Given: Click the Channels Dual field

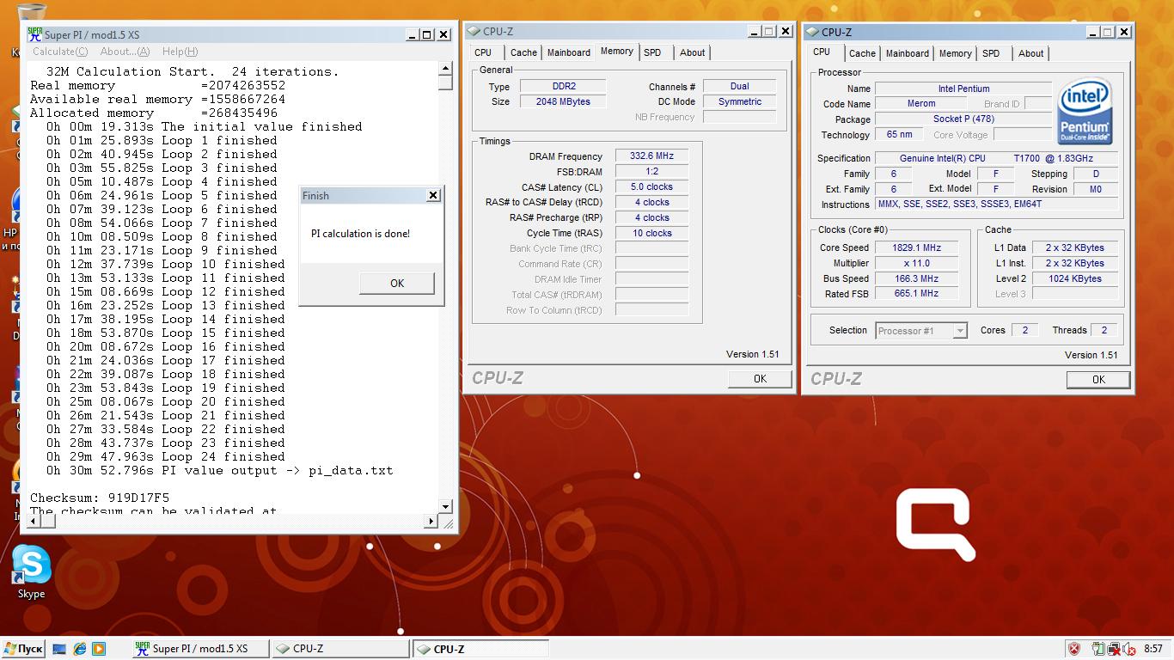Looking at the screenshot, I should click(739, 86).
